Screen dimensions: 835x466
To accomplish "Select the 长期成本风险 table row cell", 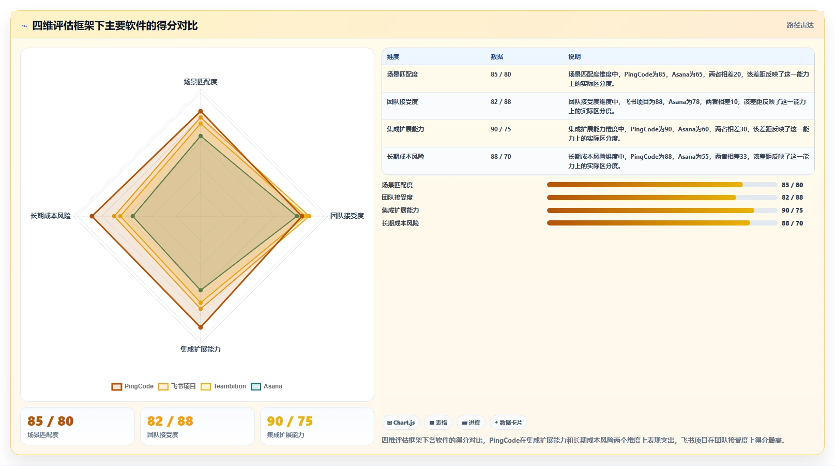I will pyautogui.click(x=405, y=157).
